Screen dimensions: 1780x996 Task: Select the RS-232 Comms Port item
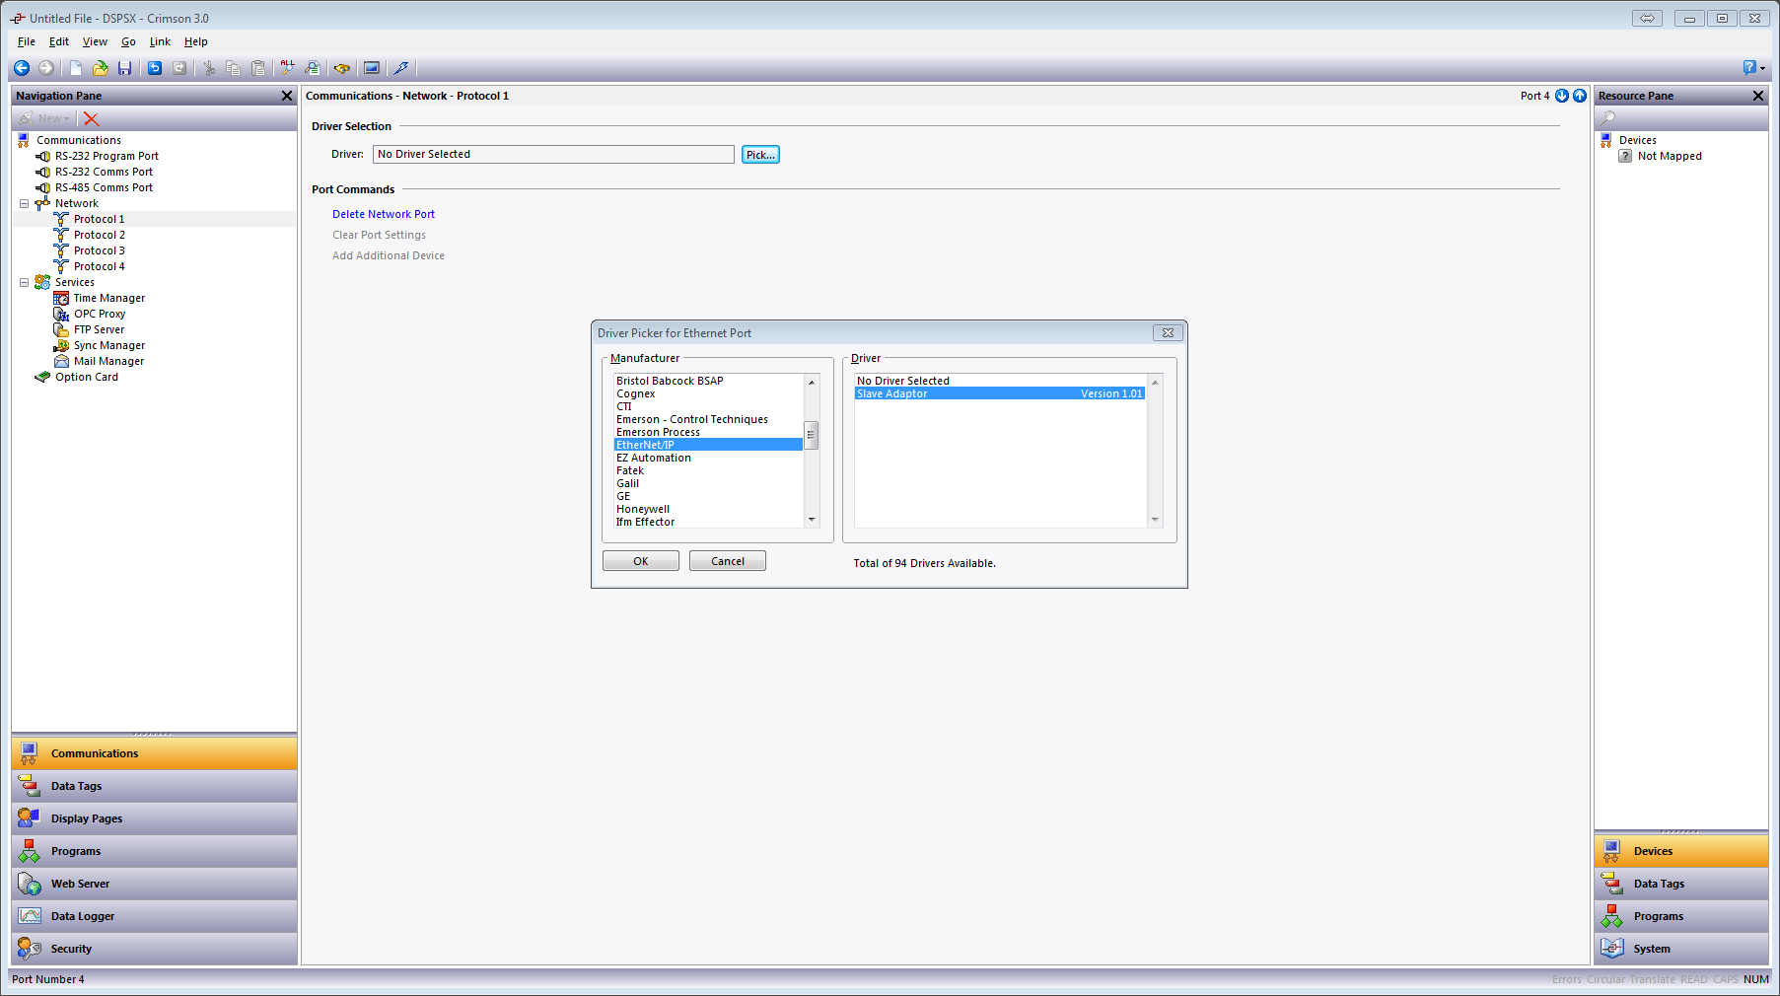pyautogui.click(x=104, y=172)
